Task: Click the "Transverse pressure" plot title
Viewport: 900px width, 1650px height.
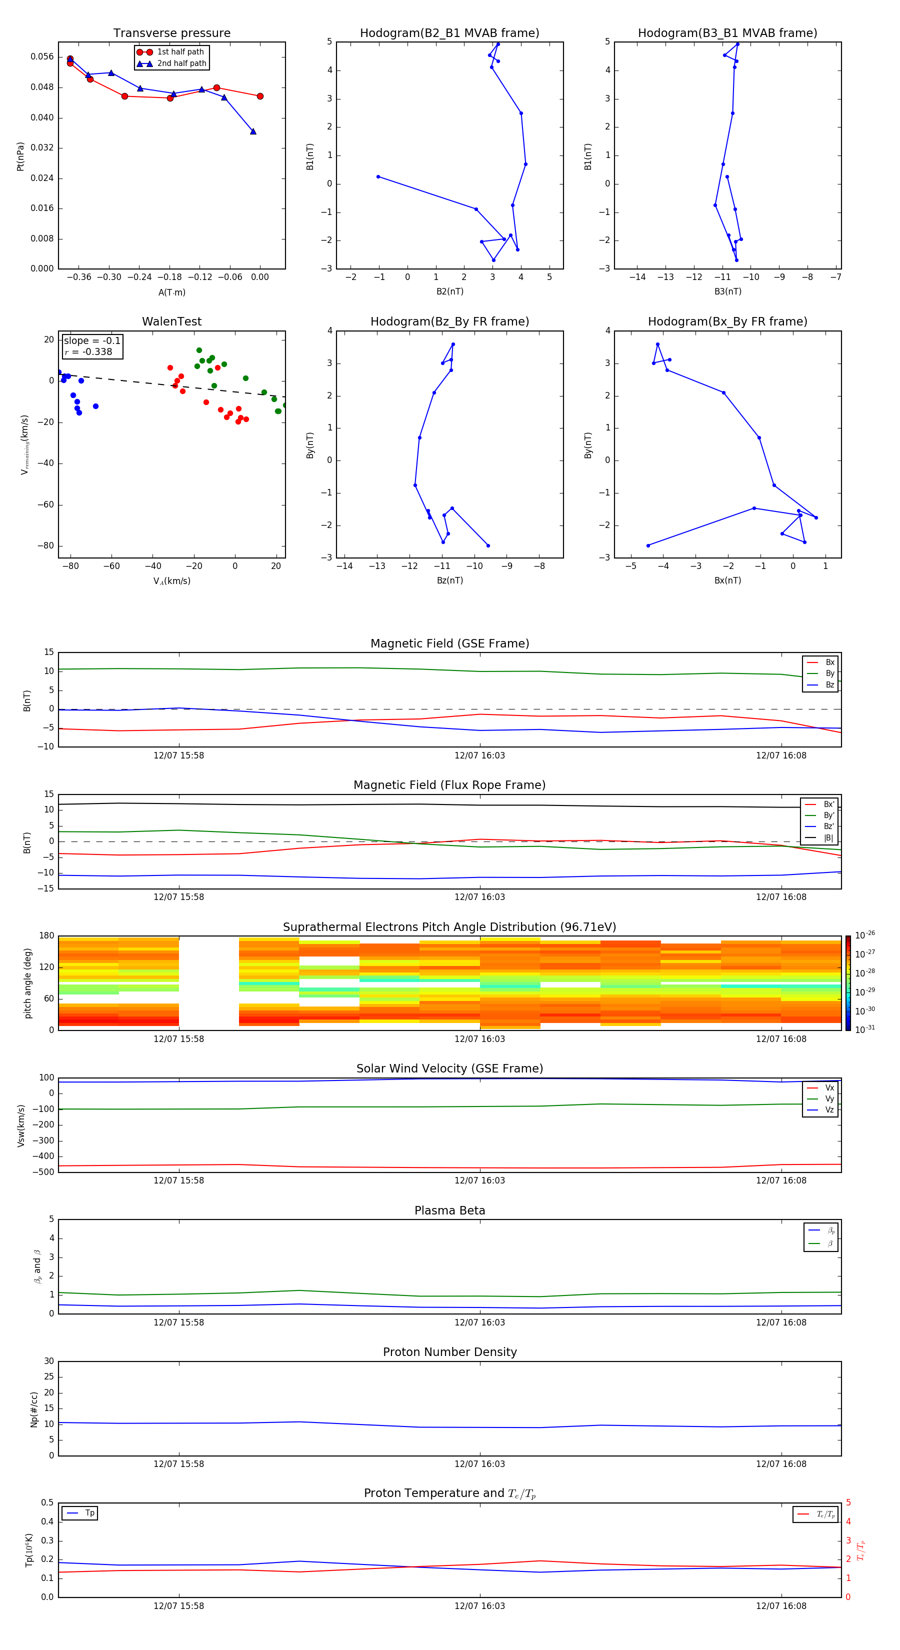Action: pos(171,32)
